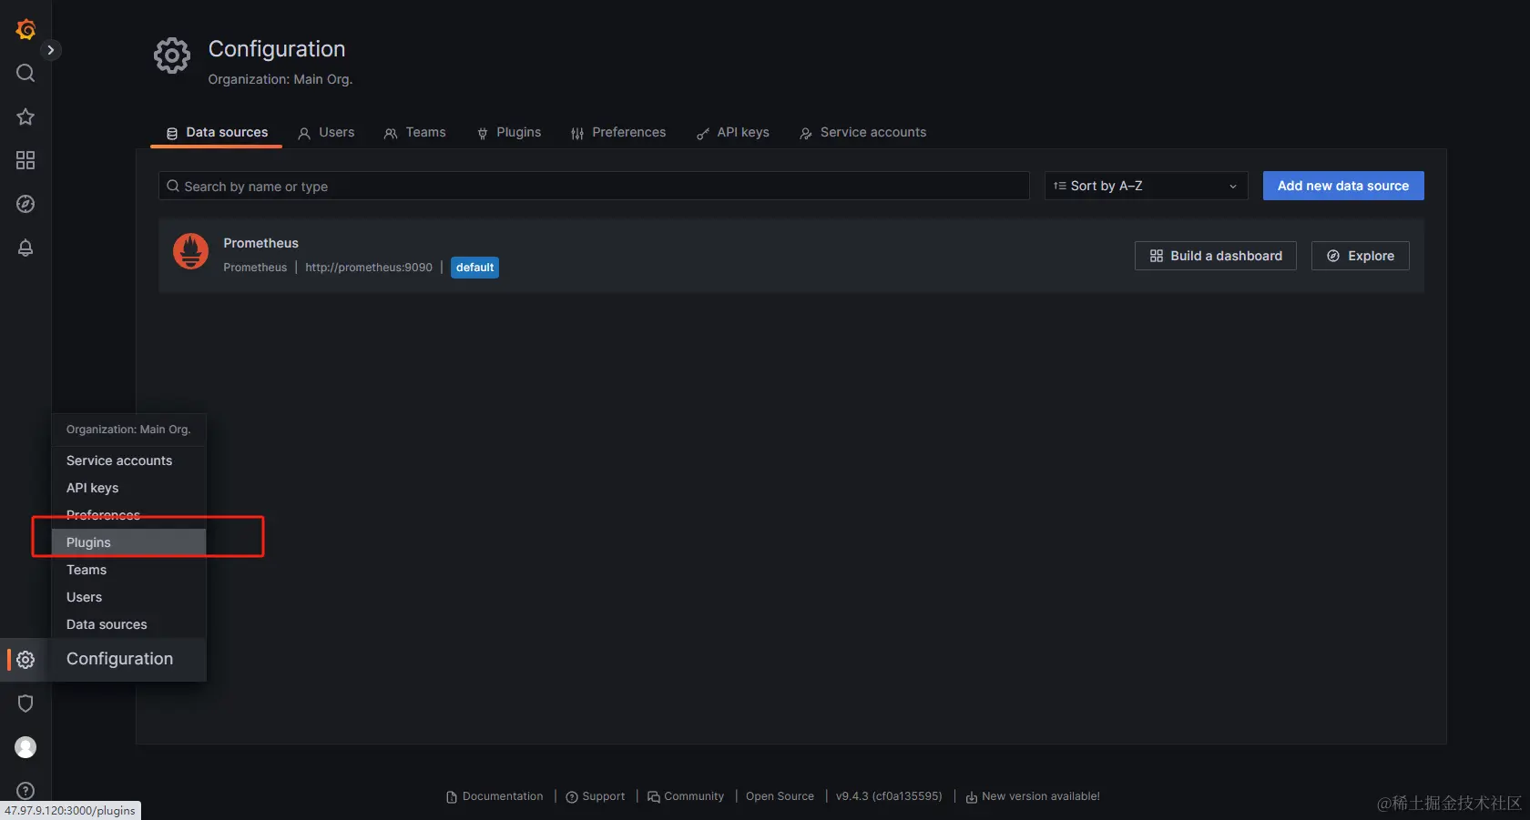This screenshot has height=820, width=1530.
Task: Click the Explore button for Prometheus
Action: 1361,256
